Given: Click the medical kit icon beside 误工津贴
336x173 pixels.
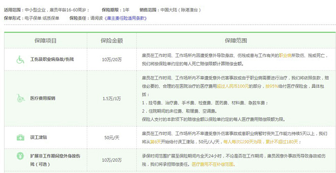Looking at the screenshot, I should pyautogui.click(x=21, y=138).
